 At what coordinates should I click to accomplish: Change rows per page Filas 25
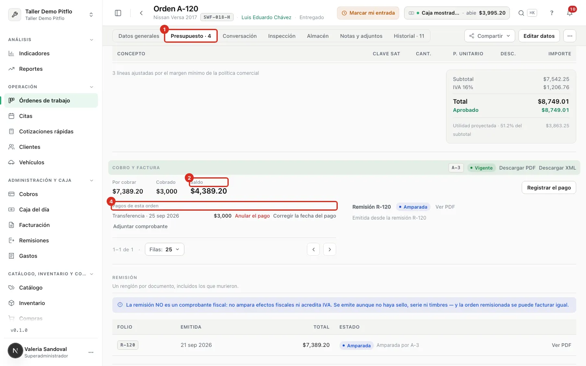point(164,249)
